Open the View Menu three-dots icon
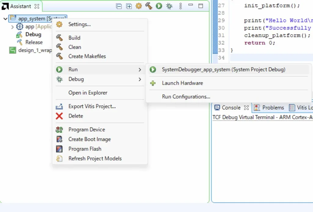The height and width of the screenshot is (212, 313). coord(180,6)
